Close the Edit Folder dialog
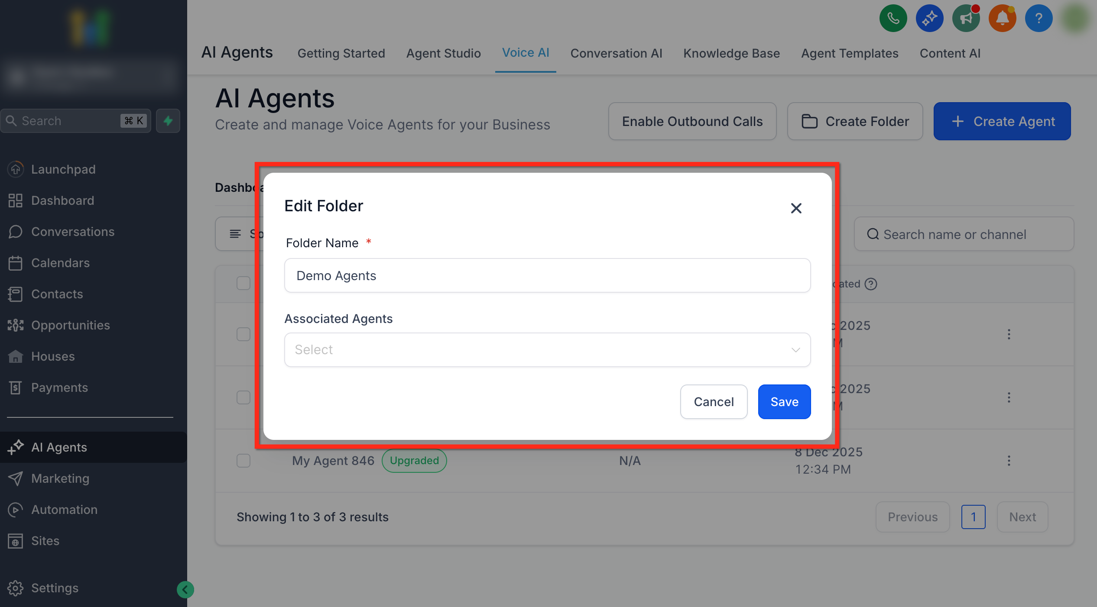Screen dimensions: 1097x607 pos(796,208)
